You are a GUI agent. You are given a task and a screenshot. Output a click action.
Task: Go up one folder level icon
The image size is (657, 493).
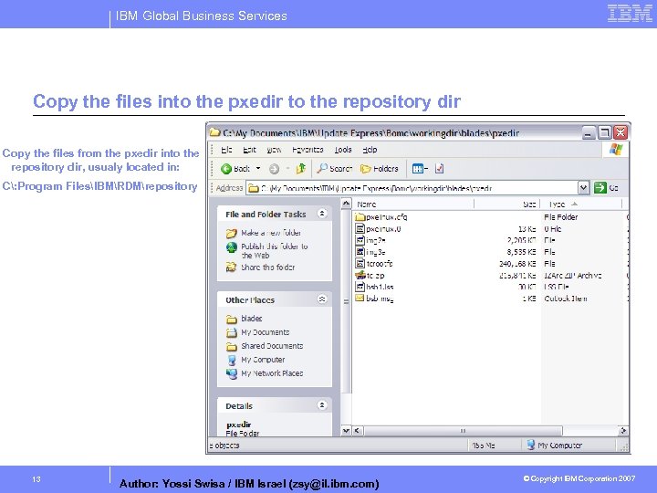click(x=301, y=169)
